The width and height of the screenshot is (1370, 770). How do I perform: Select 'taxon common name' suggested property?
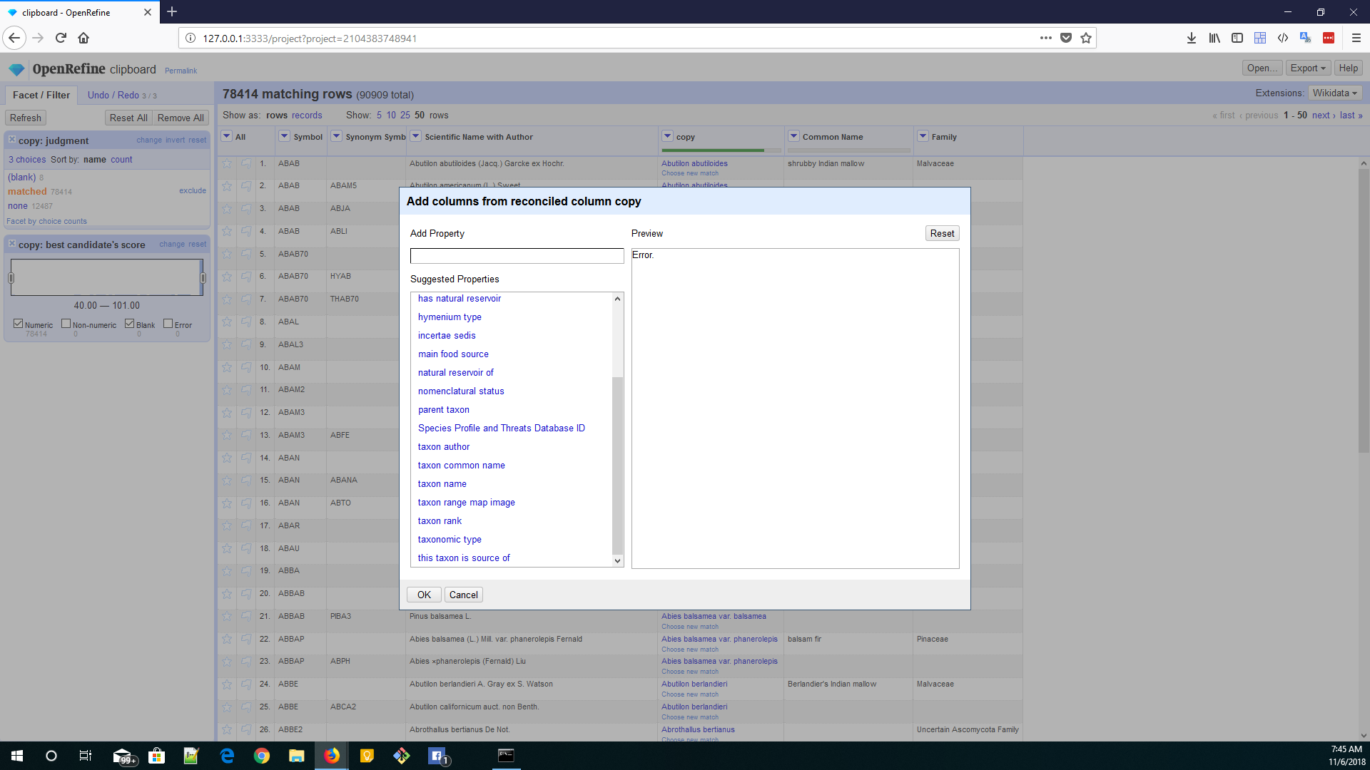pos(462,466)
